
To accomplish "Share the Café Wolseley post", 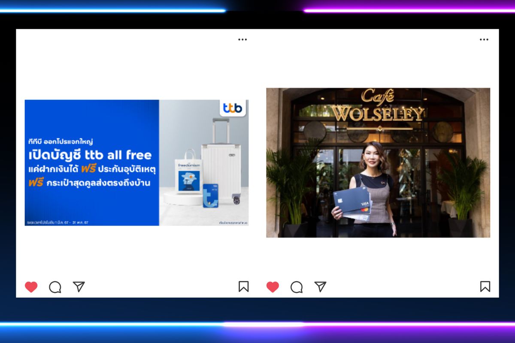I will (320, 286).
